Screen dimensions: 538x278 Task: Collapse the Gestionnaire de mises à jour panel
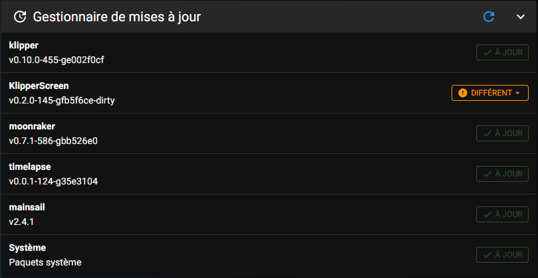pos(521,17)
